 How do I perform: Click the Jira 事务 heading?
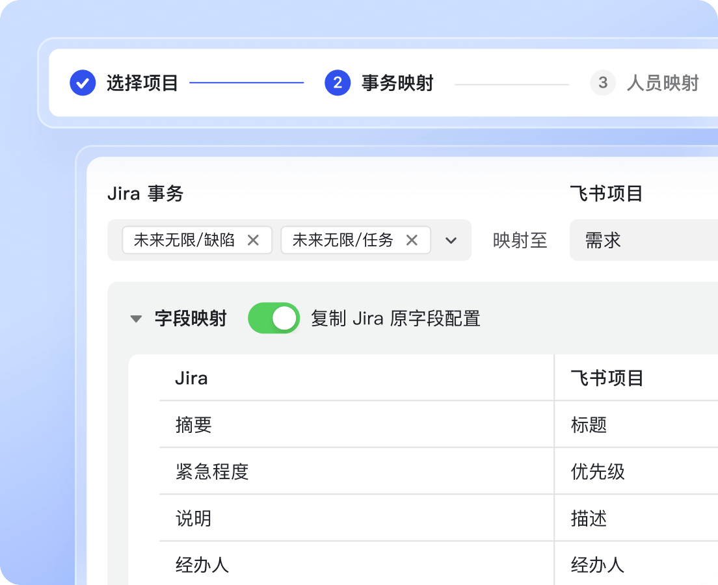(x=146, y=193)
